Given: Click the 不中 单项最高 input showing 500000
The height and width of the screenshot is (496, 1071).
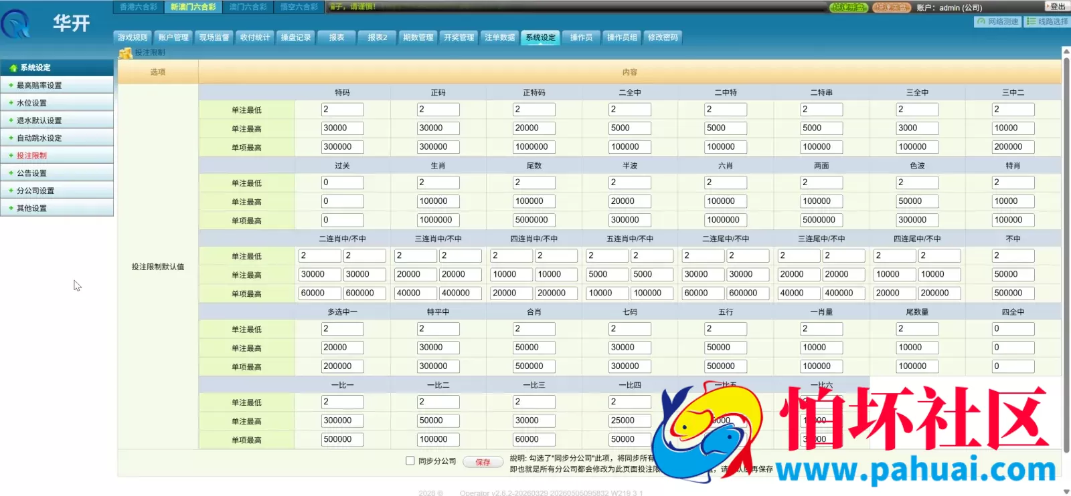Looking at the screenshot, I should click(1013, 293).
